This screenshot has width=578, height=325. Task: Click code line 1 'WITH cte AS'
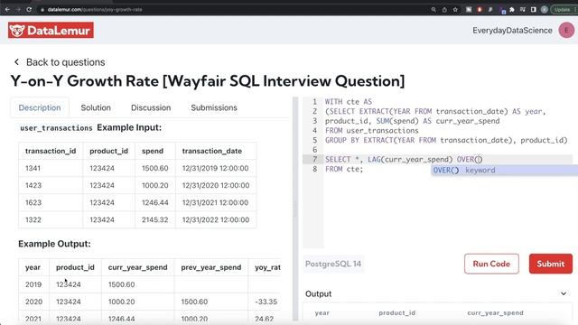349,102
